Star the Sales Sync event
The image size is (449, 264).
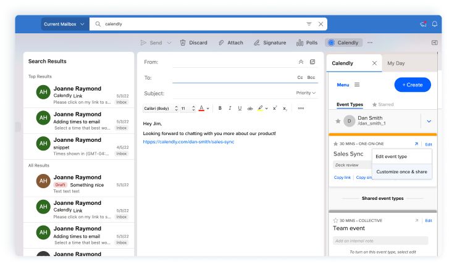(x=335, y=144)
